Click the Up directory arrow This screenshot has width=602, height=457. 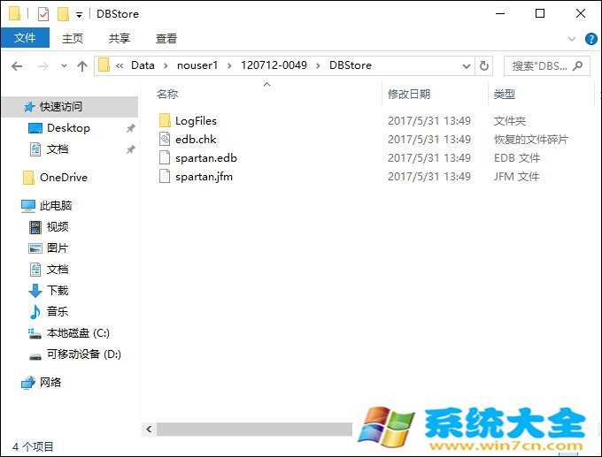(82, 65)
